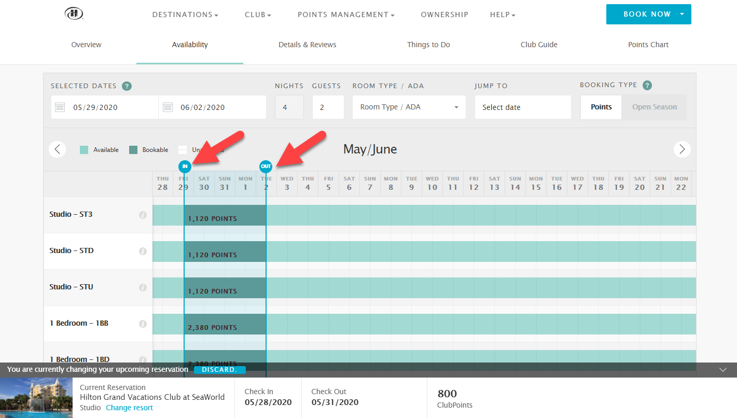
Task: Select Studio STD 1,120 points block
Action: click(225, 252)
